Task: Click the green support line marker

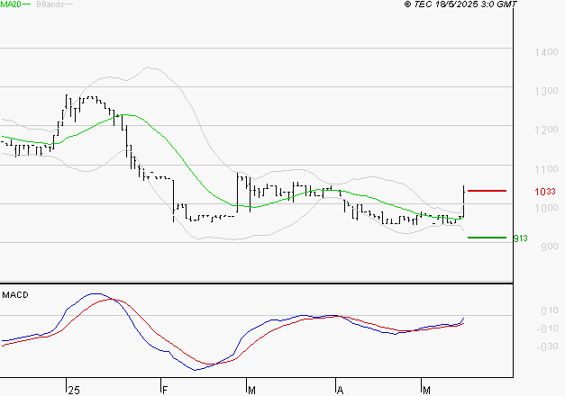Action: point(488,238)
